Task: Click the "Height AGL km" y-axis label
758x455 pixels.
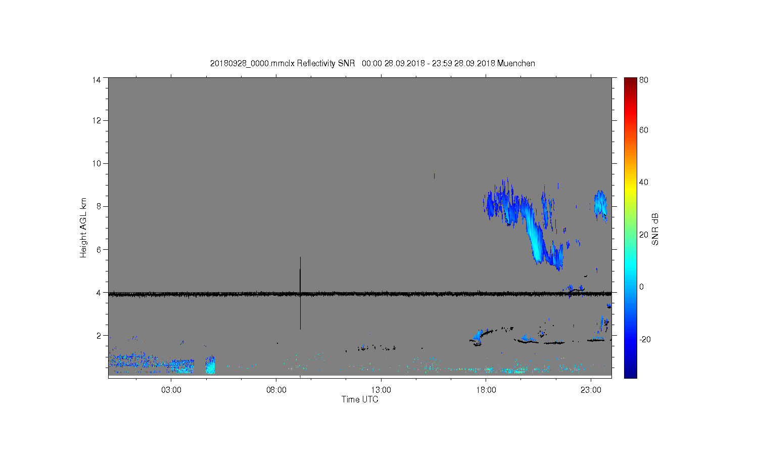Action: (x=83, y=227)
